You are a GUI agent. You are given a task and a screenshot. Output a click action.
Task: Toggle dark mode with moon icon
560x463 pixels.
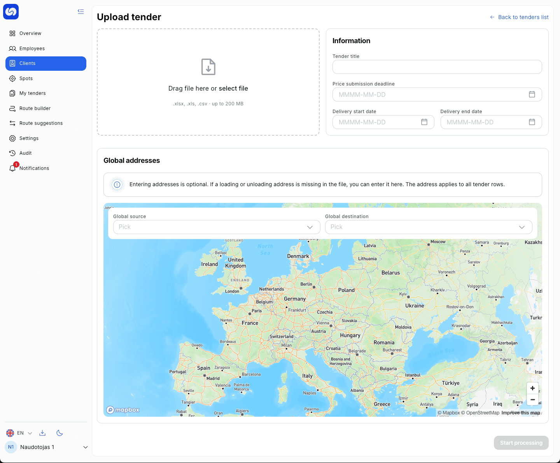pyautogui.click(x=60, y=433)
